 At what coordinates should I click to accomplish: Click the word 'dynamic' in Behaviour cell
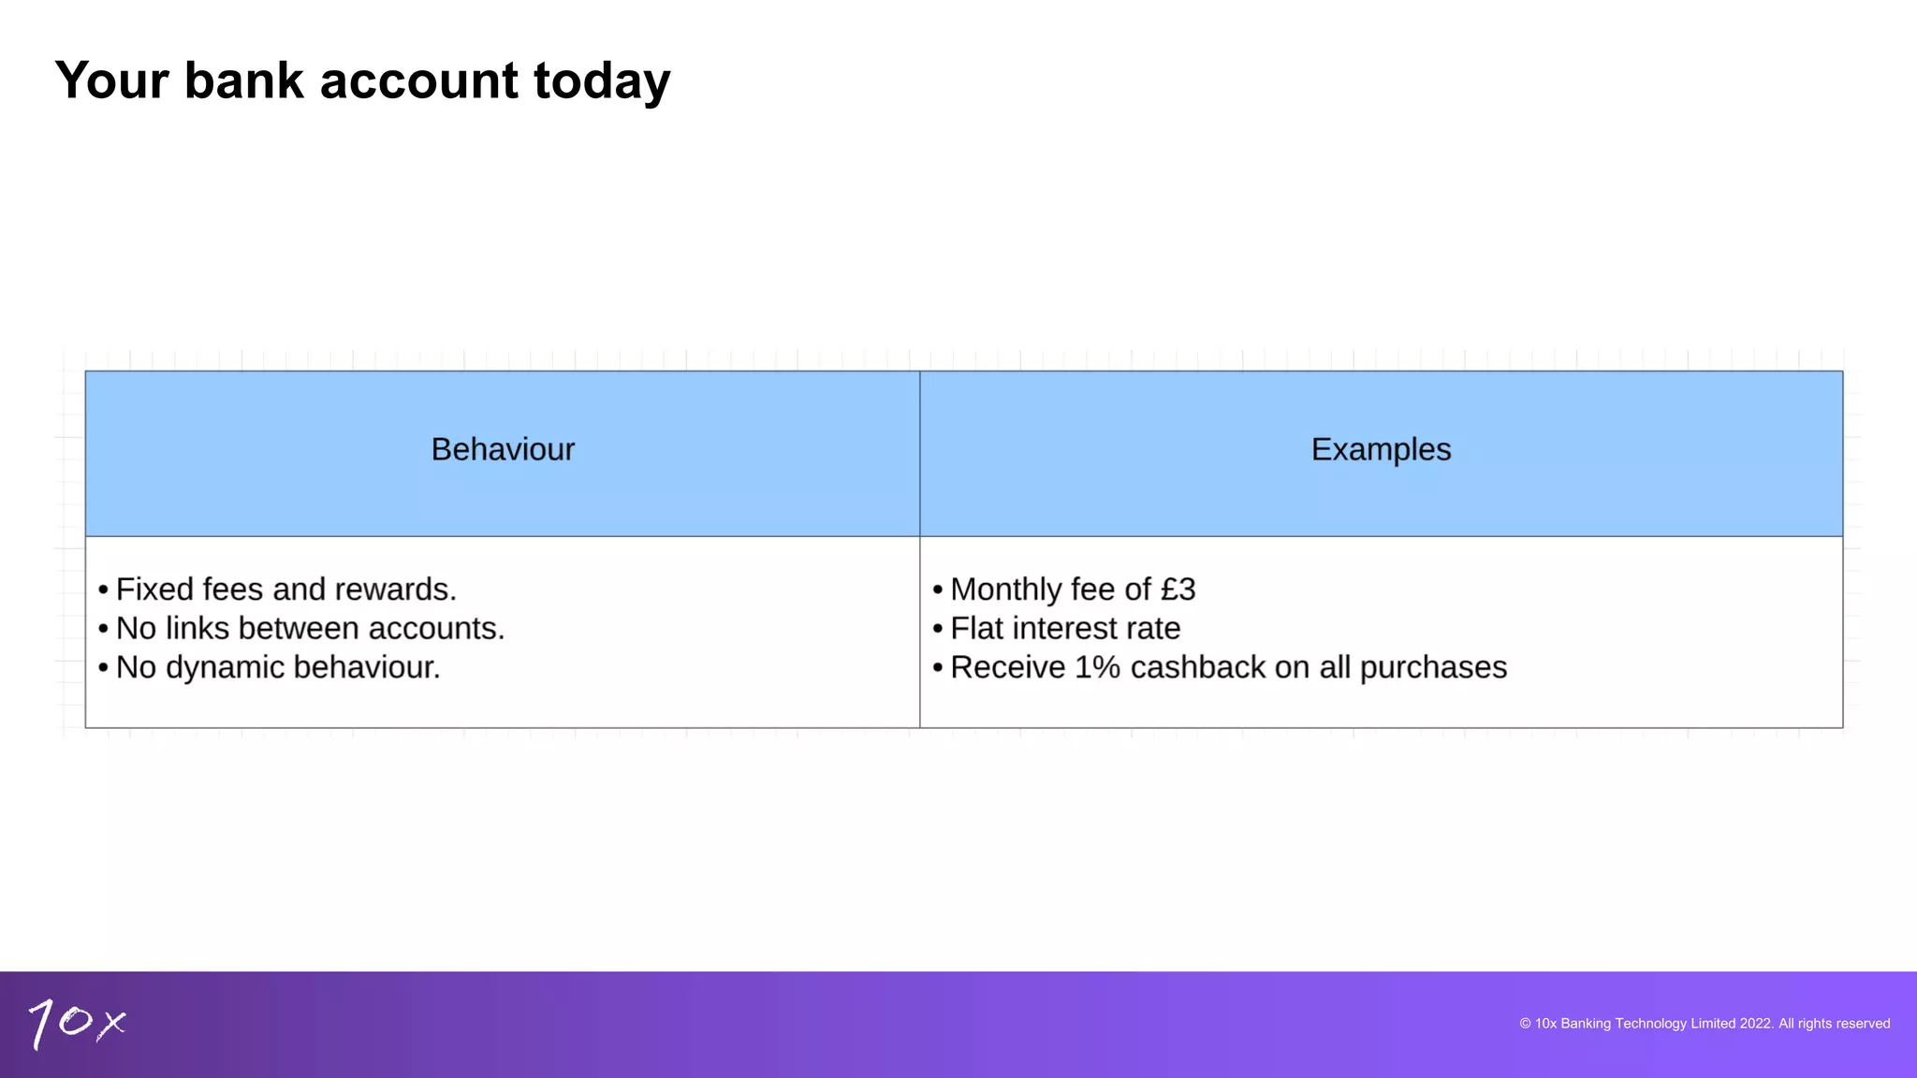[225, 668]
